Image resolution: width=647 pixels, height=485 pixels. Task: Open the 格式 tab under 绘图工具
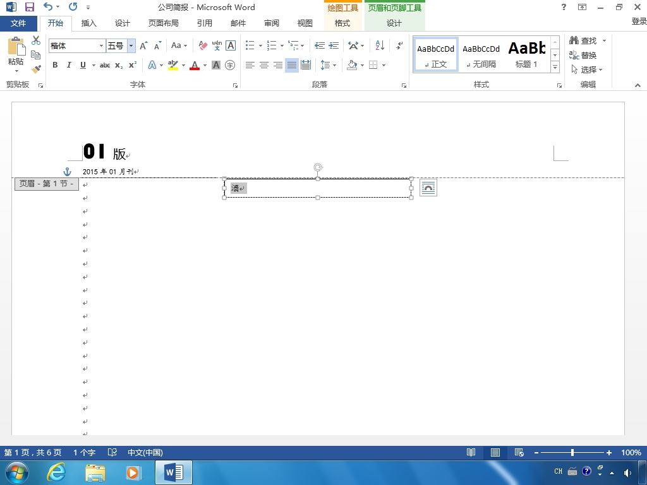pos(342,23)
